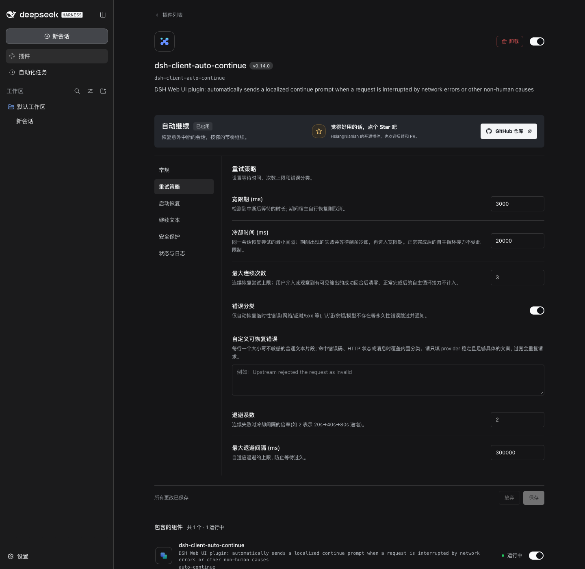Toggle the component 运行中 switch
585x569 pixels.
[x=536, y=556]
